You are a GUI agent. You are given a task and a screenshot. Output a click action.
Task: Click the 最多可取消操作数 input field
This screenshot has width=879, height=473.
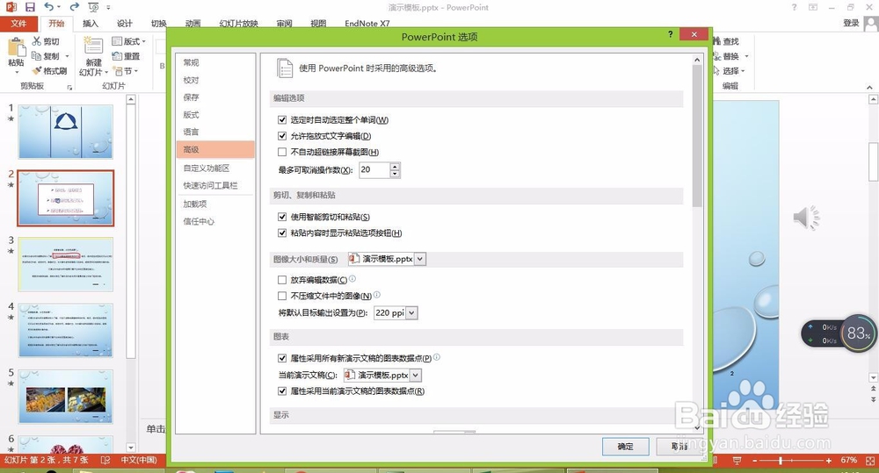[374, 169]
